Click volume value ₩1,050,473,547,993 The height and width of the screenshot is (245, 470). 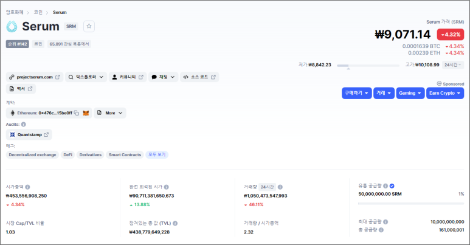[266, 196]
